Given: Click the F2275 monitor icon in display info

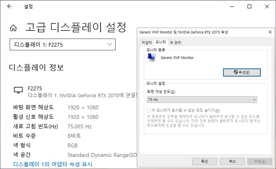Looking at the screenshot, I should (x=18, y=90).
